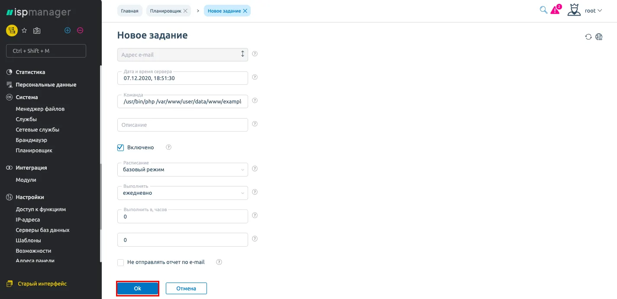Click the refresh icon near page title
617x299 pixels.
pos(588,37)
